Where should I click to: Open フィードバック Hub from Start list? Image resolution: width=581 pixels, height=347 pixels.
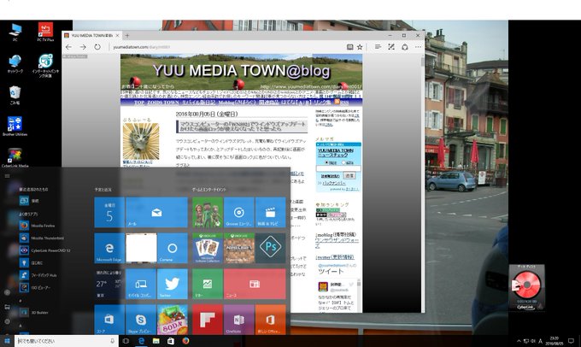click(38, 275)
